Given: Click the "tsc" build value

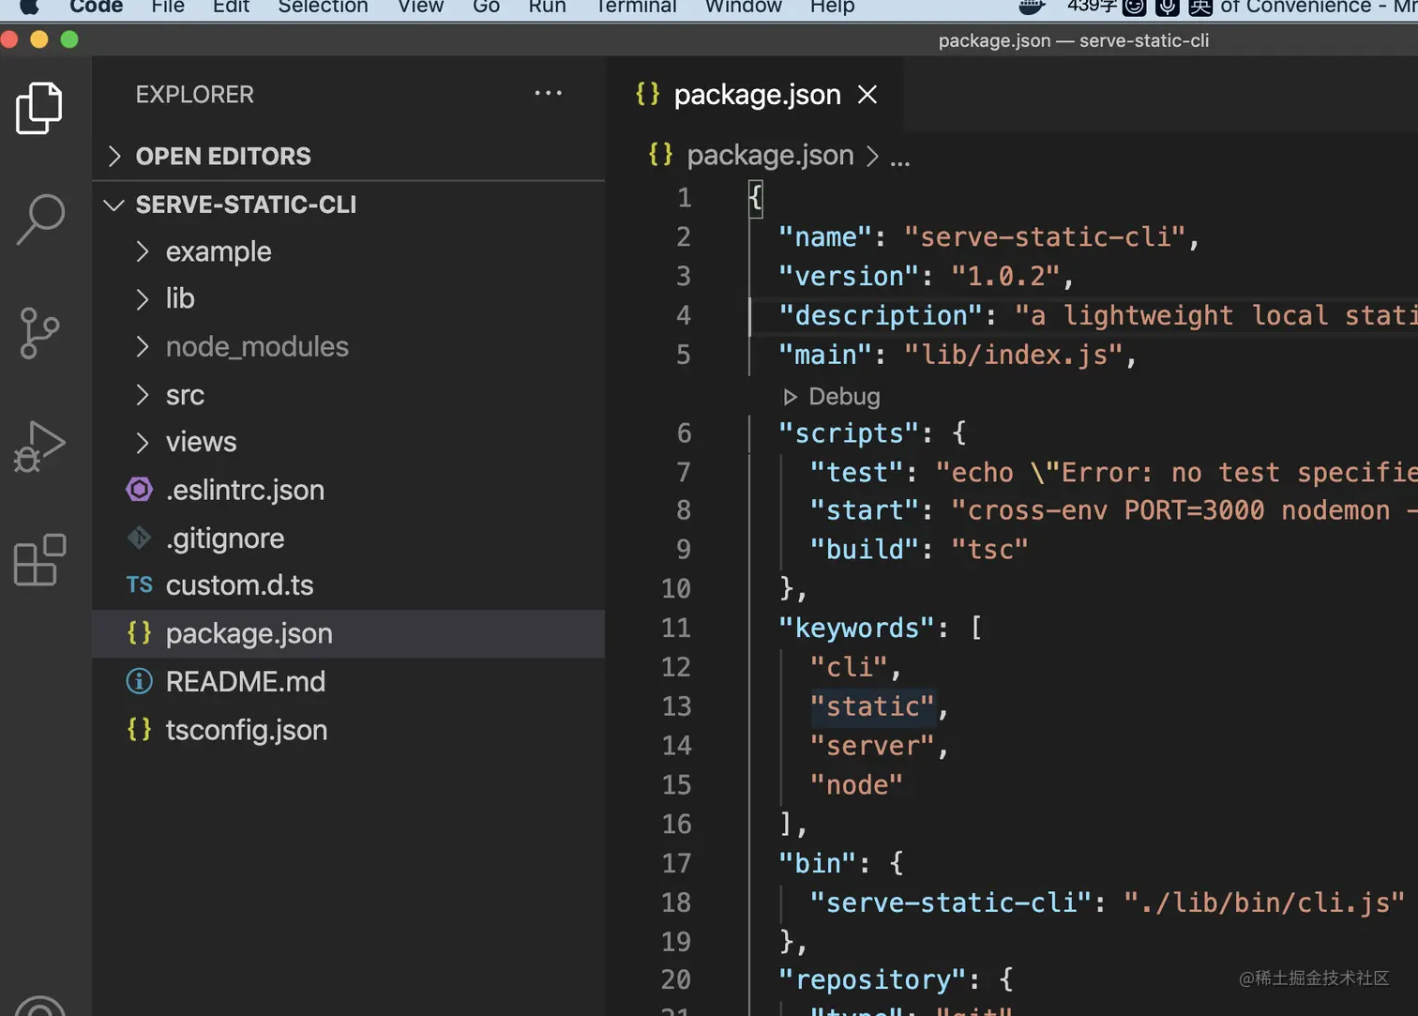Looking at the screenshot, I should (x=989, y=549).
